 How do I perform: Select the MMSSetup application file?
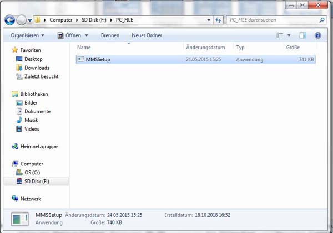click(x=98, y=59)
